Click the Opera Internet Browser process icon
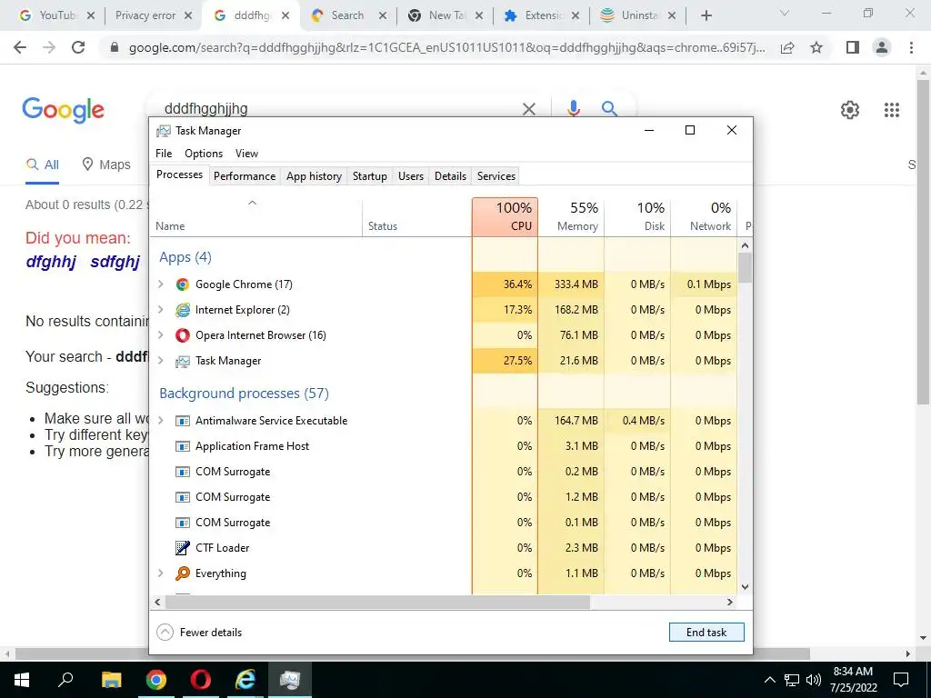The width and height of the screenshot is (931, 698). 182,335
